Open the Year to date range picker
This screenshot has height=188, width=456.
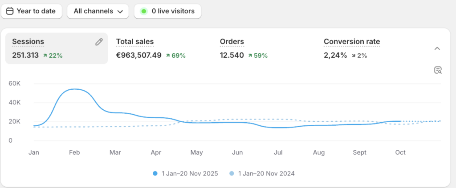(x=32, y=11)
